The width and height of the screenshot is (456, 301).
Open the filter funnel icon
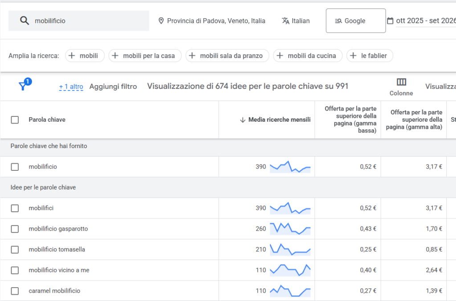tap(23, 86)
